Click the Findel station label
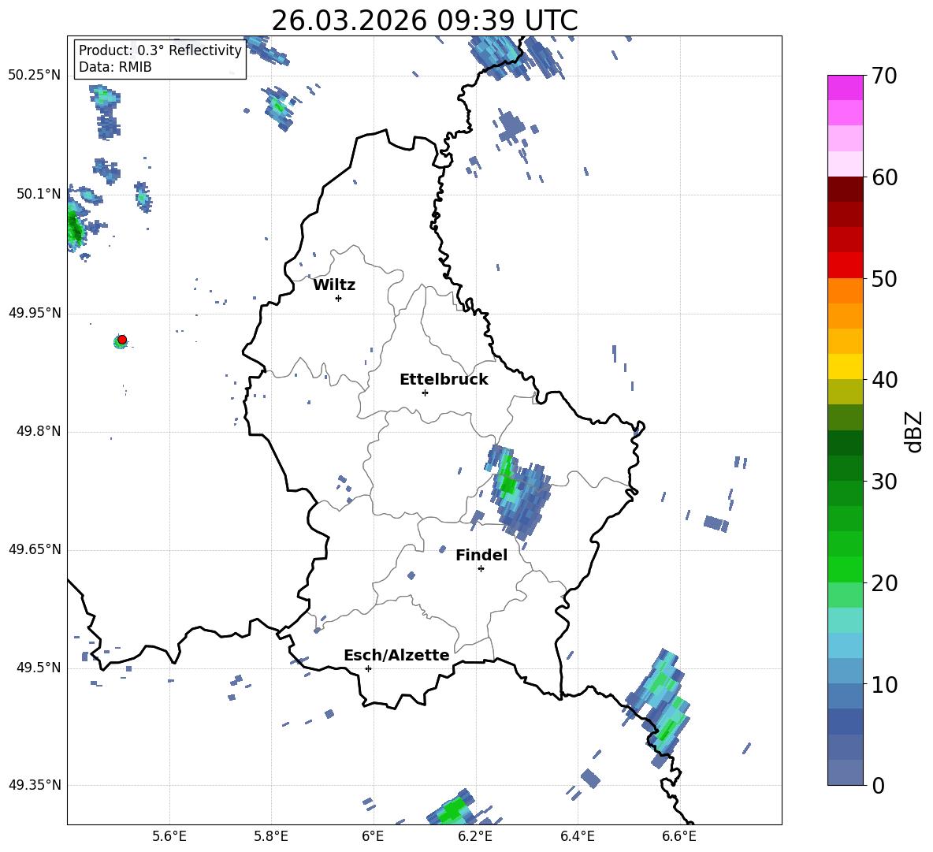The height and width of the screenshot is (852, 933). pyautogui.click(x=481, y=555)
